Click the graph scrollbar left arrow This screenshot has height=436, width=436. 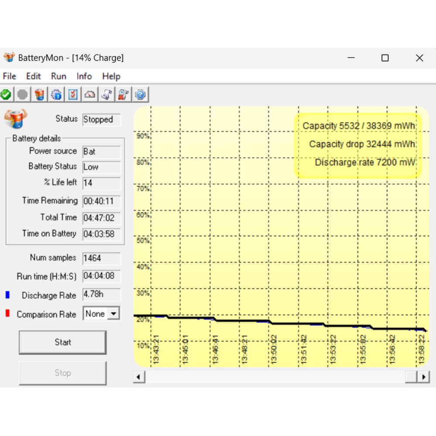pyautogui.click(x=139, y=377)
